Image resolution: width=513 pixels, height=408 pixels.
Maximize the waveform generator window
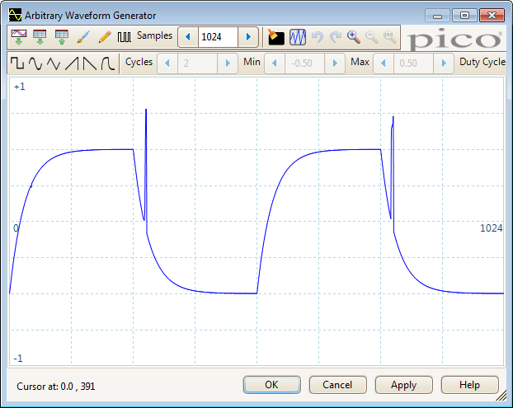[464, 15]
